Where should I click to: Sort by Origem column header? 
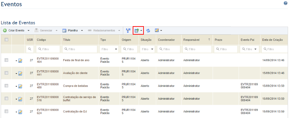click(126, 40)
